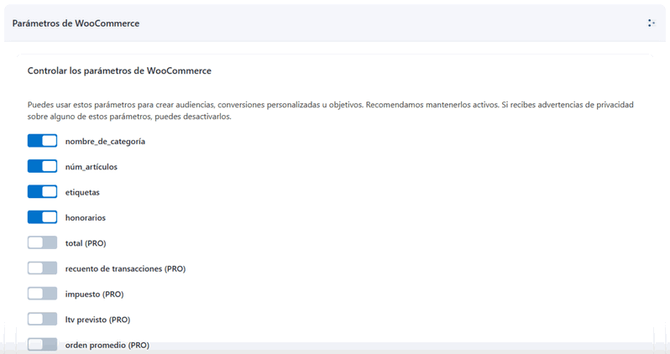Click the honorarios label text

coord(85,218)
